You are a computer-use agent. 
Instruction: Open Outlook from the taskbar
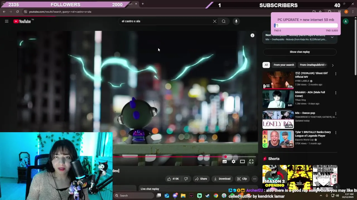(x=167, y=196)
